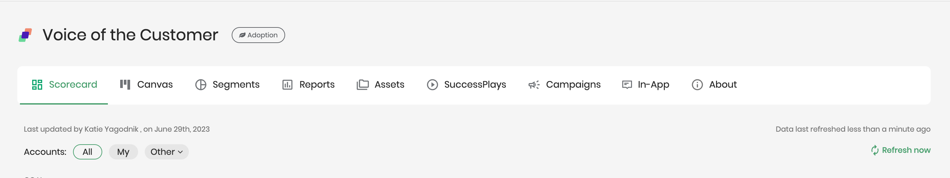This screenshot has width=950, height=178.
Task: Click the SuccessPlays play icon
Action: coord(432,85)
